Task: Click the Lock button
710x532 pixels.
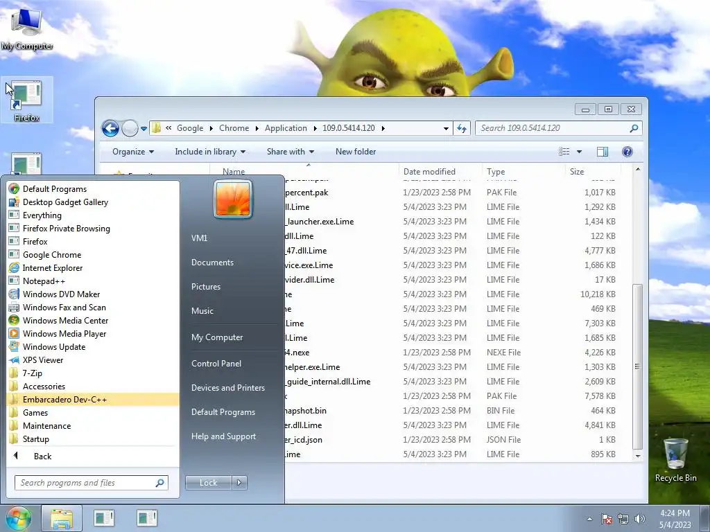Action: (x=208, y=483)
